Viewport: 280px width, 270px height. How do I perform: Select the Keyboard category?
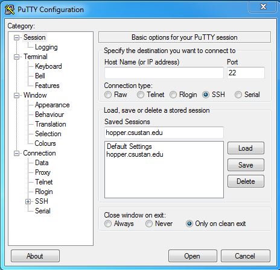tap(48, 66)
